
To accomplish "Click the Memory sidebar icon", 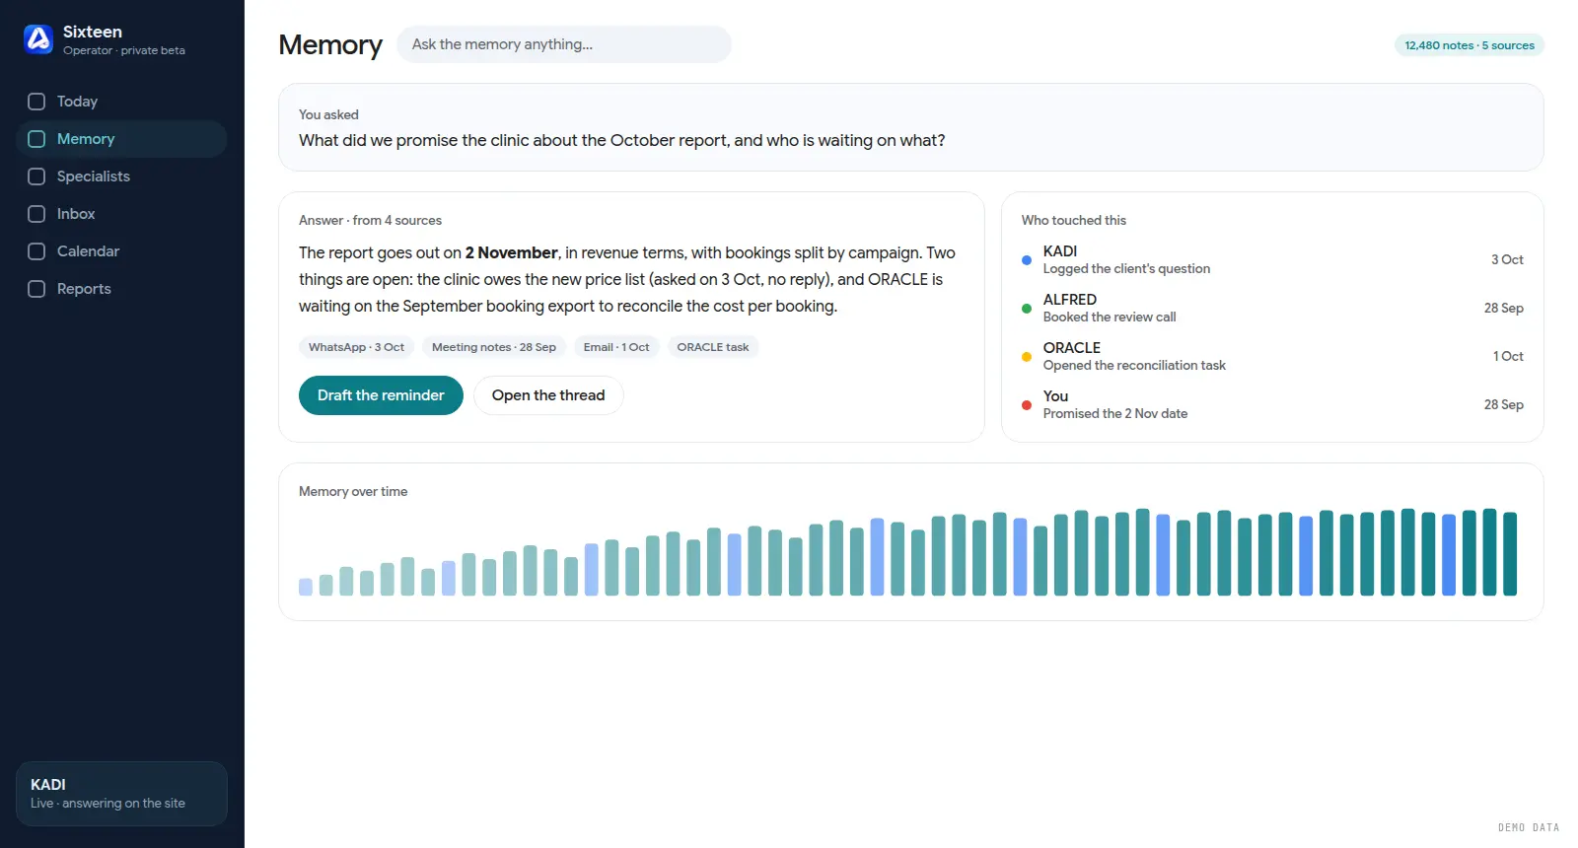I will tap(36, 139).
